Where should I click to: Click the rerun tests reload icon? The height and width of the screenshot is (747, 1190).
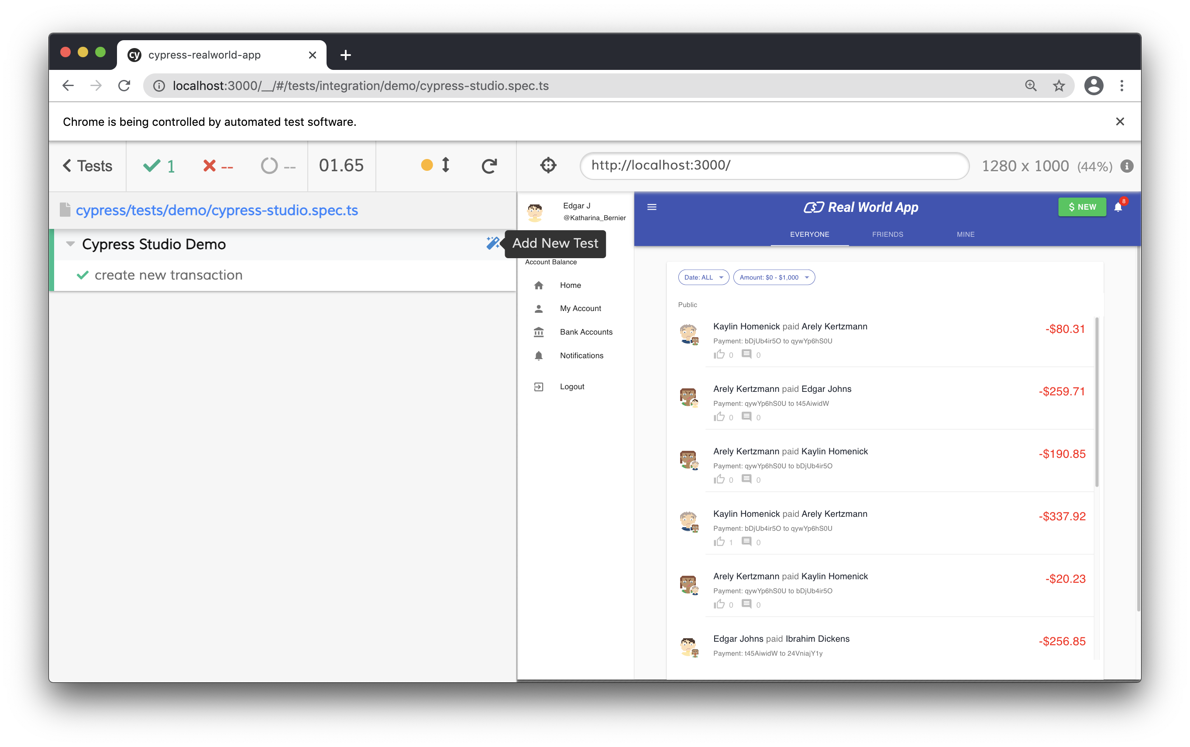488,166
